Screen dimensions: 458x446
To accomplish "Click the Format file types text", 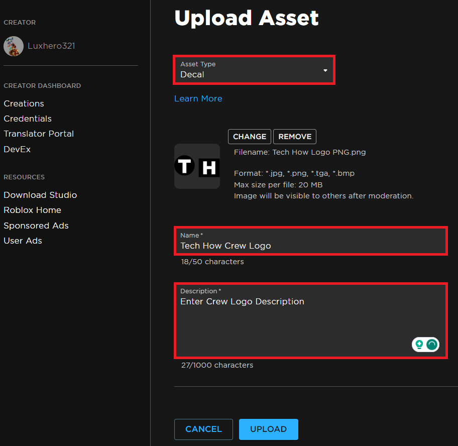I will point(294,173).
